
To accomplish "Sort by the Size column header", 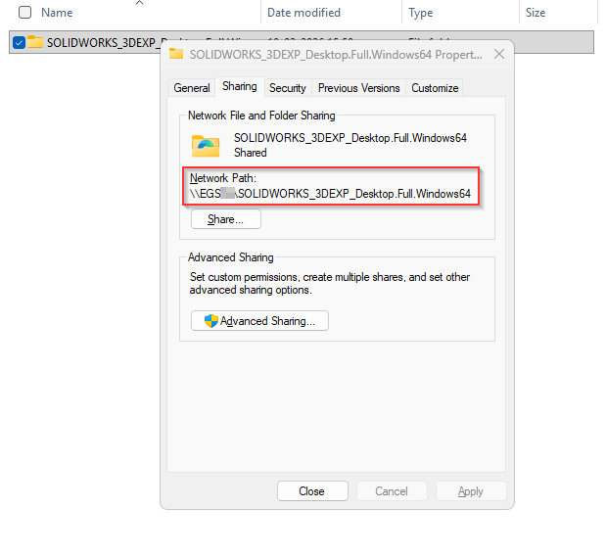I will click(x=536, y=13).
